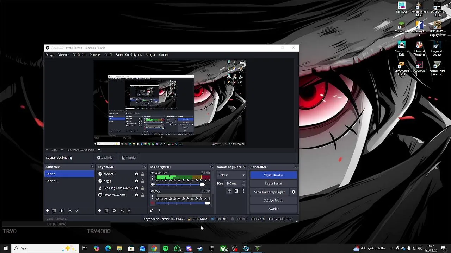The width and height of the screenshot is (451, 253).
Task: Open the transition properties three-dot menu
Action: point(243,191)
